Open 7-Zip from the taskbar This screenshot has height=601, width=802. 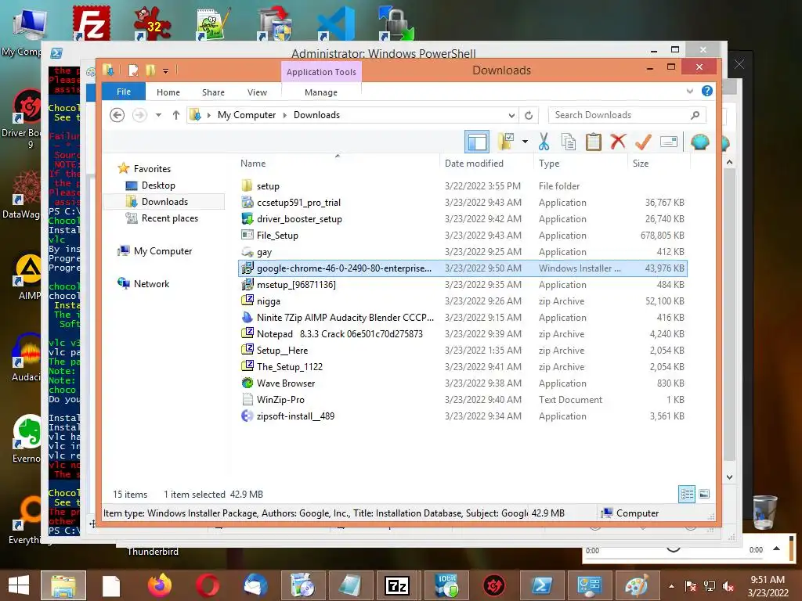pyautogui.click(x=397, y=585)
